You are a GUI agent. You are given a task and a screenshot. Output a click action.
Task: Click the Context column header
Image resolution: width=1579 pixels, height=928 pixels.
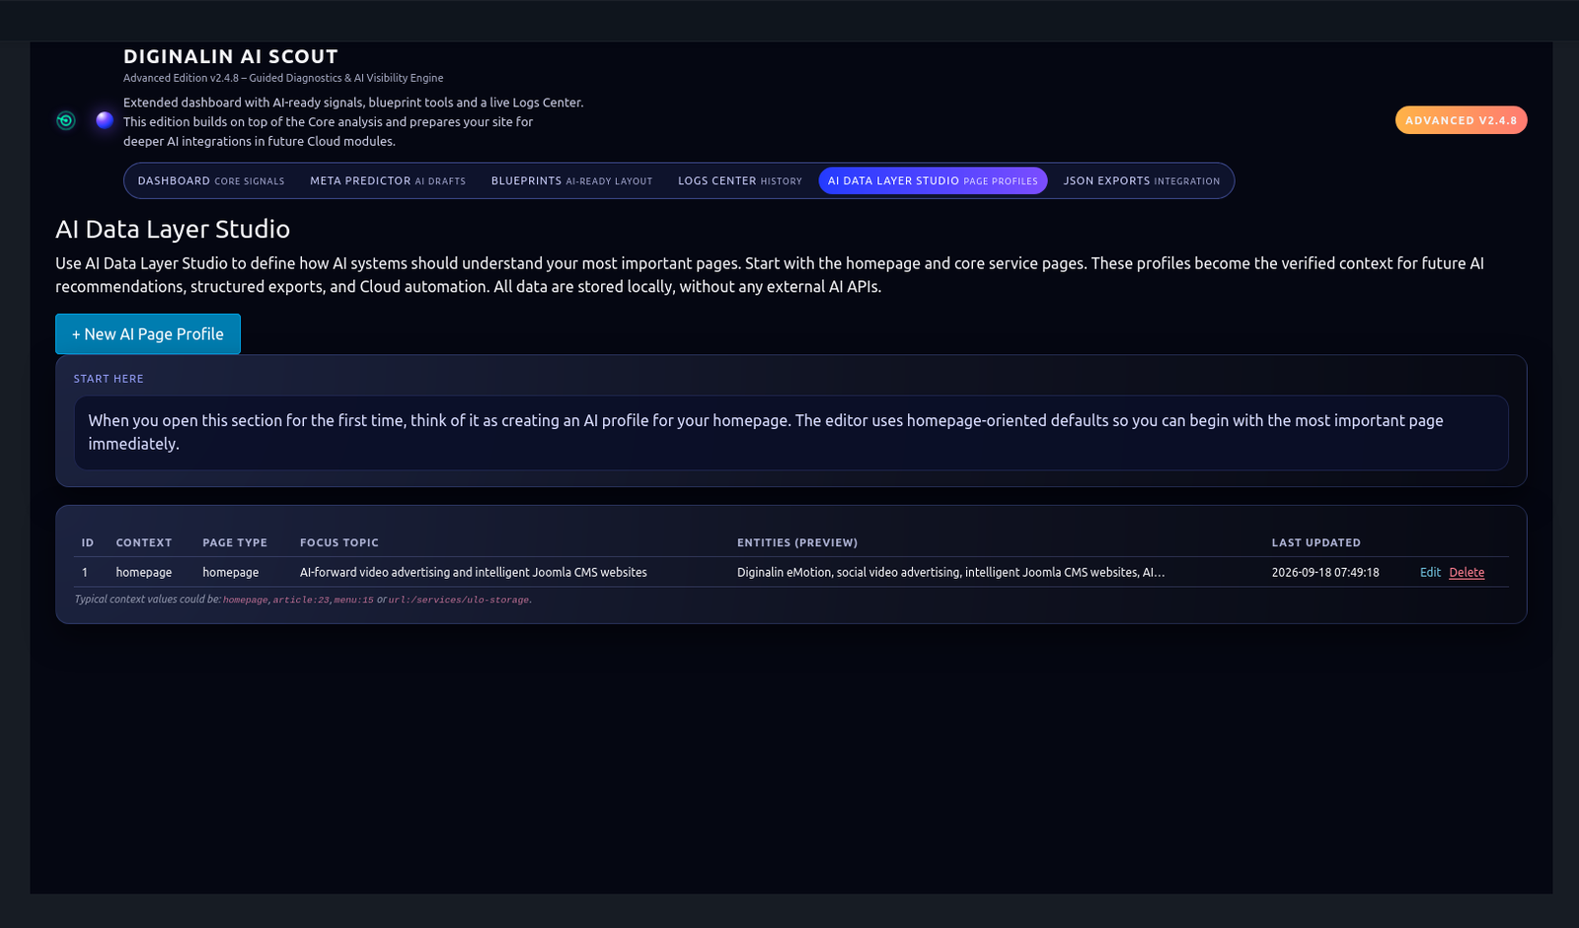144,542
